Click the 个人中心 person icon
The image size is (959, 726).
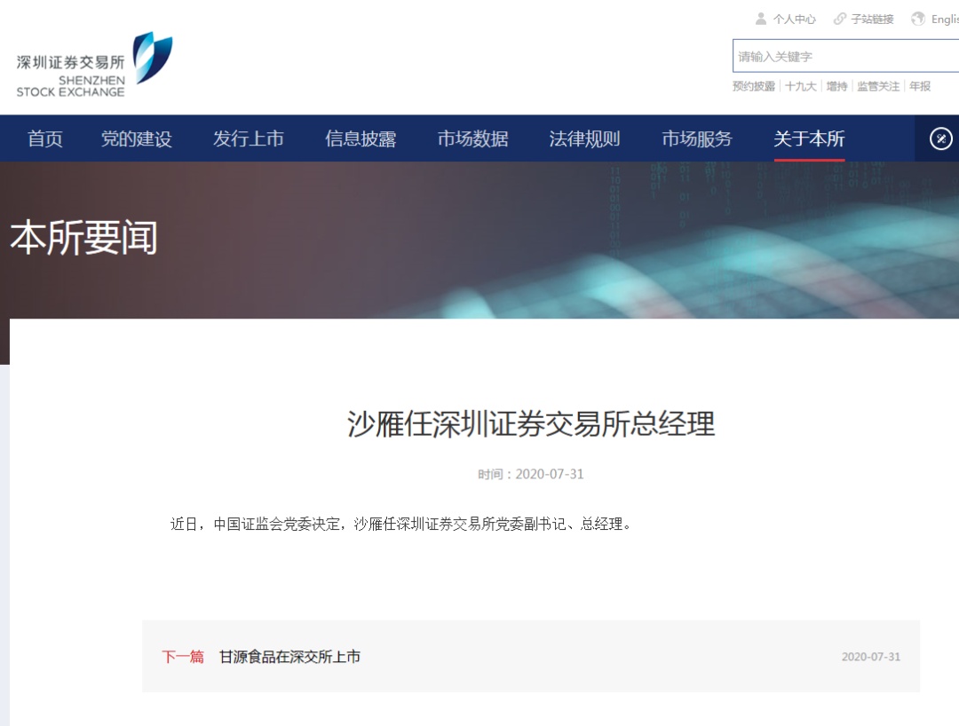point(760,18)
